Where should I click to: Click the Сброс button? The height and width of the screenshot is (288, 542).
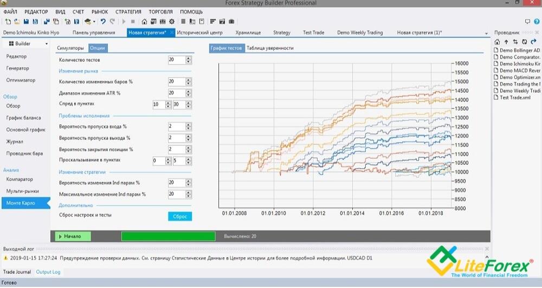click(x=180, y=216)
